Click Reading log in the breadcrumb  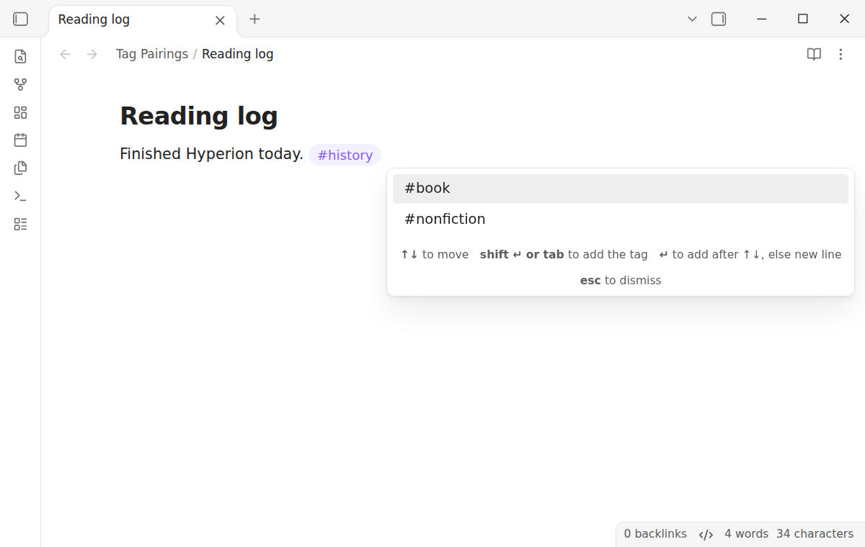(238, 54)
